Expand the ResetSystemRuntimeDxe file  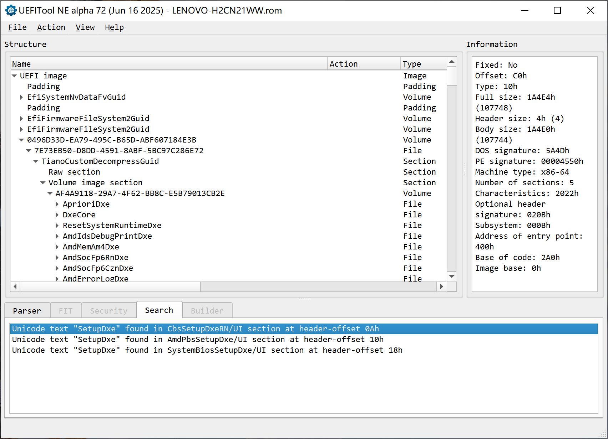(x=57, y=226)
